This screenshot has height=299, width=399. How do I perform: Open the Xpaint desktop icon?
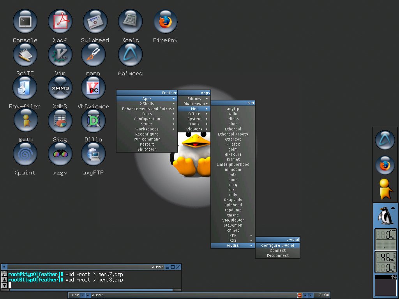click(x=25, y=153)
